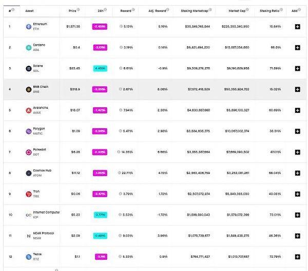Add Polygon using its plus button

[x=297, y=131]
